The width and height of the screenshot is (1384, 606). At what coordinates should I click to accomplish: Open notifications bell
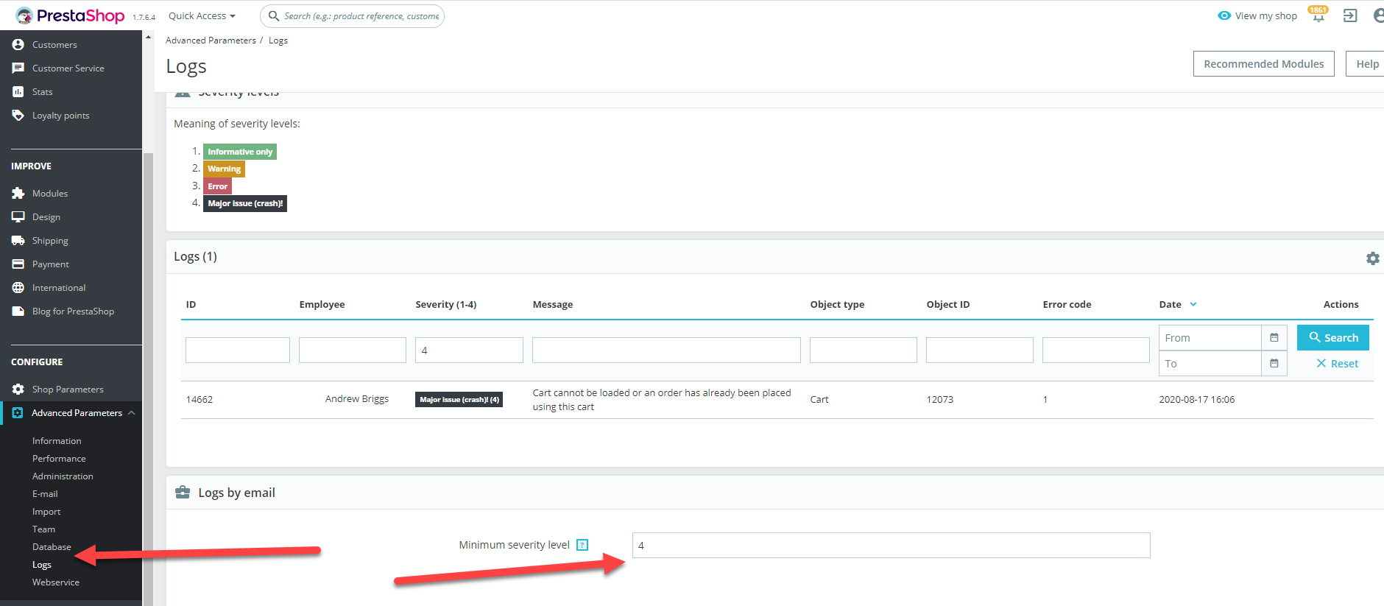1318,15
